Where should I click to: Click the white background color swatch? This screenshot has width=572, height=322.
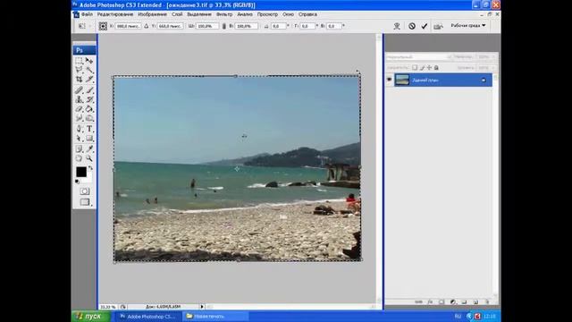point(88,179)
